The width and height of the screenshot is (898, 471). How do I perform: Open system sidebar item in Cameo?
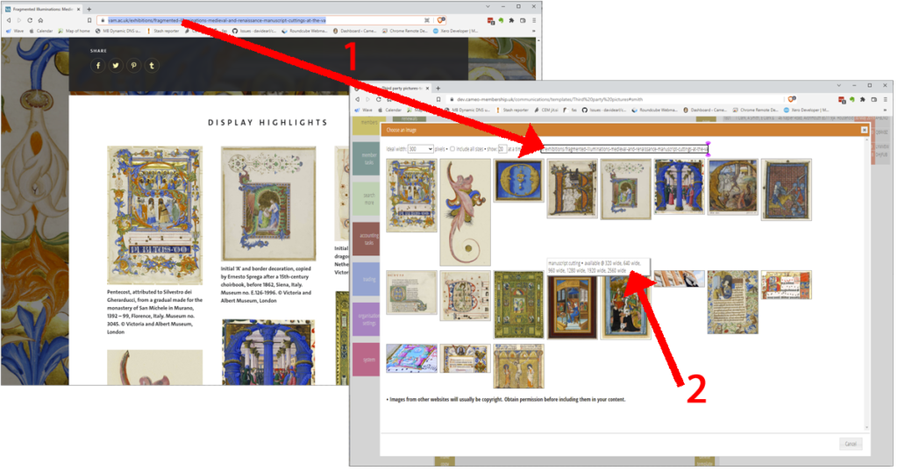366,360
